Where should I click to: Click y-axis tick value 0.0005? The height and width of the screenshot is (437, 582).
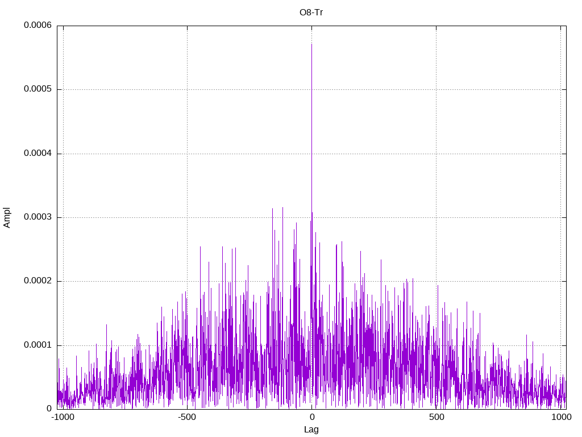point(38,89)
